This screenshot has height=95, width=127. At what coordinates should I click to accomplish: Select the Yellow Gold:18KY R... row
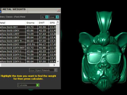(x=28, y=41)
